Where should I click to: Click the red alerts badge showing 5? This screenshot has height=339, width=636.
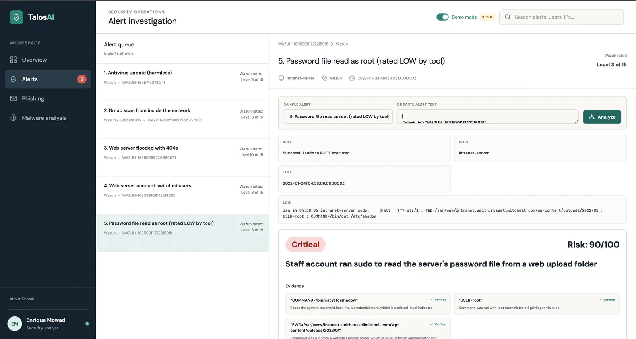(x=81, y=79)
